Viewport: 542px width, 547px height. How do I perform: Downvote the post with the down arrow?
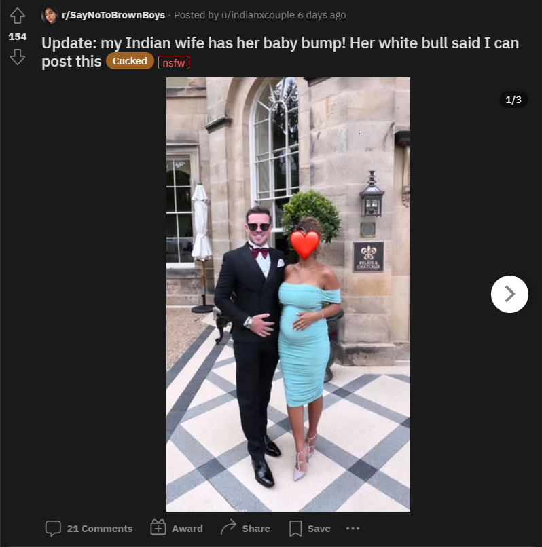tap(17, 57)
